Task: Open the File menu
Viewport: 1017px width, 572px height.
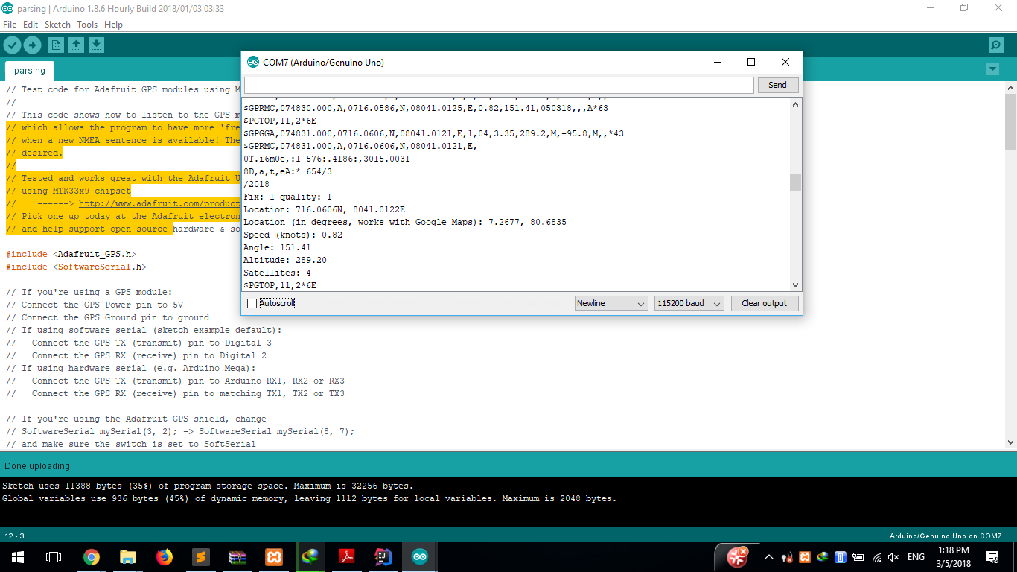Action: coord(10,25)
